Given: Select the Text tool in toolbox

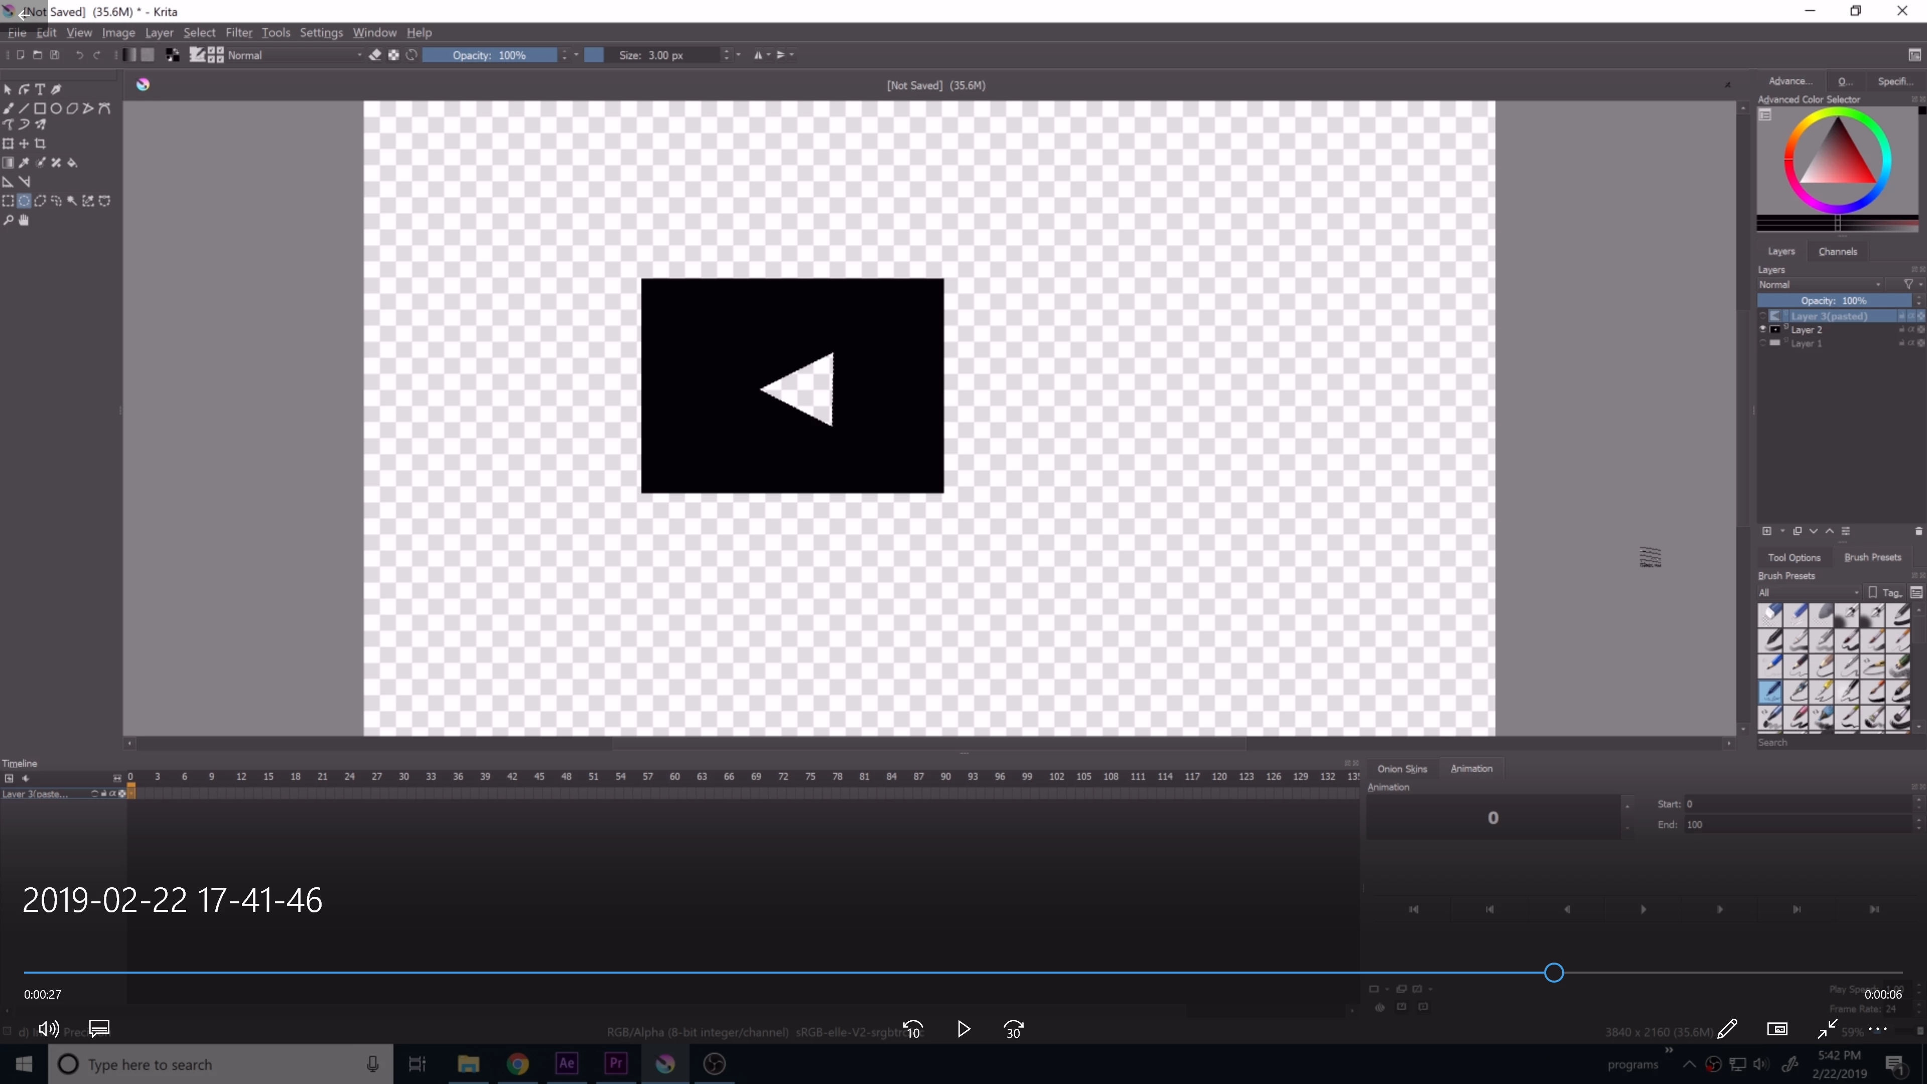Looking at the screenshot, I should (40, 89).
